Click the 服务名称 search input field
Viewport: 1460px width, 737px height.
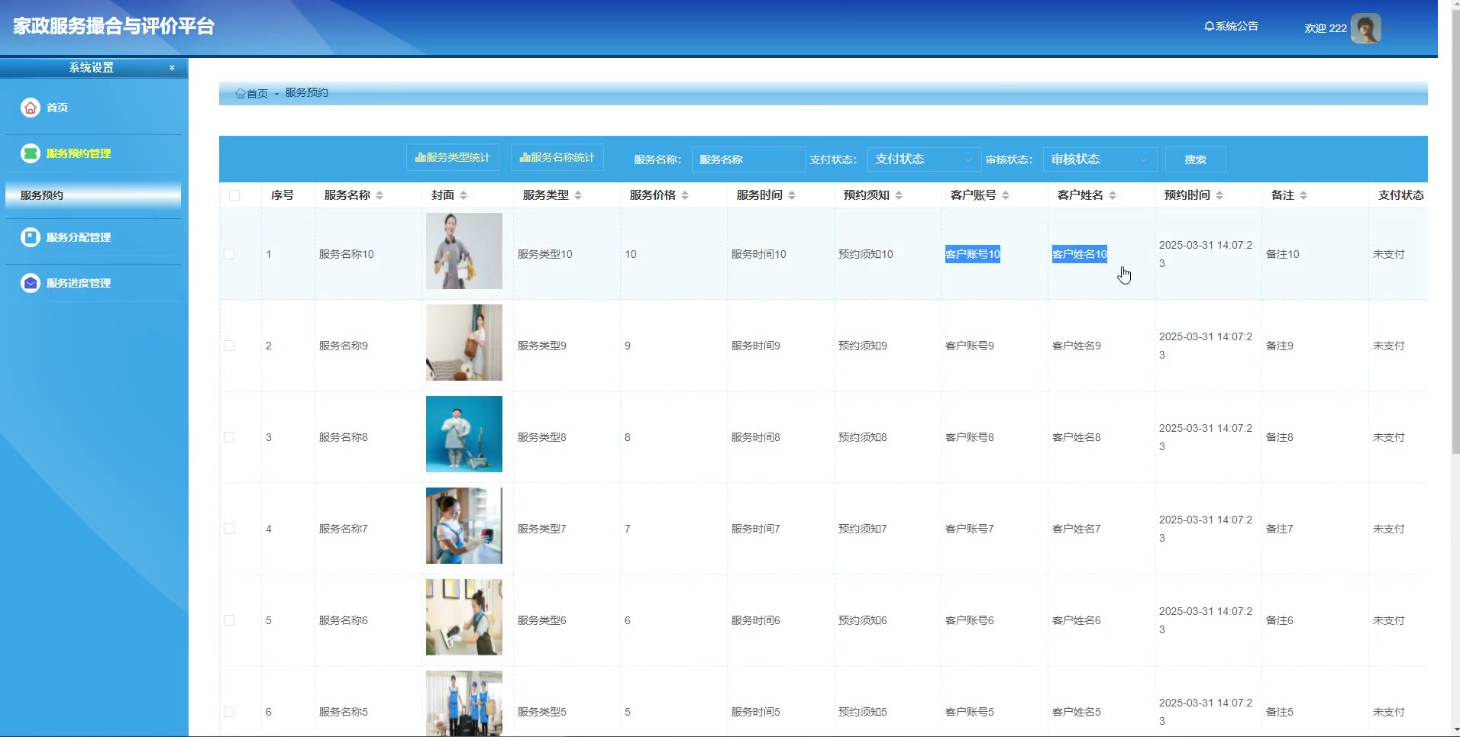tap(748, 159)
